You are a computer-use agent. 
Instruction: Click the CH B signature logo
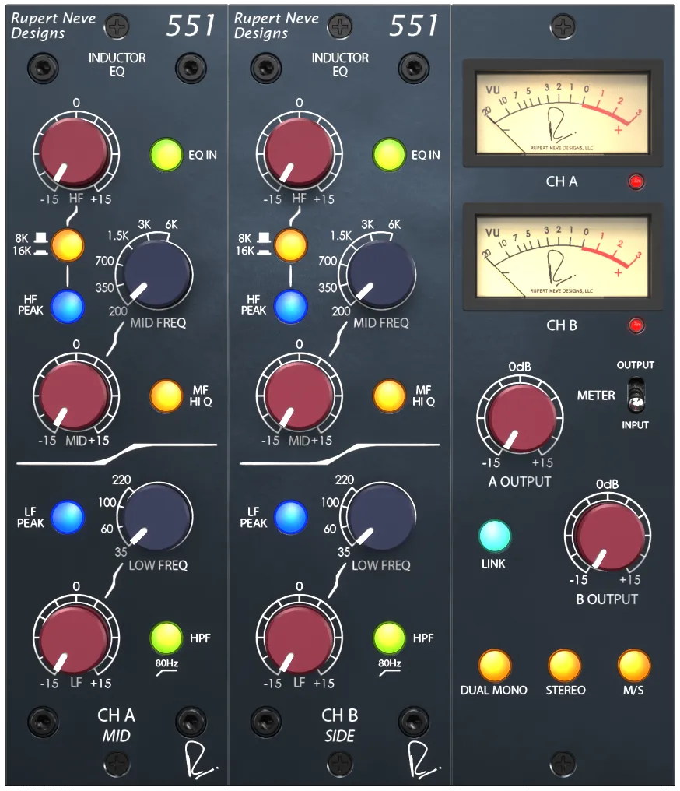coord(423,760)
